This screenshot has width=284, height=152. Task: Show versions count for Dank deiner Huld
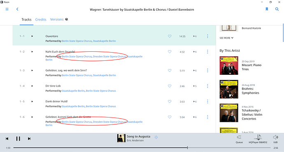point(195,102)
